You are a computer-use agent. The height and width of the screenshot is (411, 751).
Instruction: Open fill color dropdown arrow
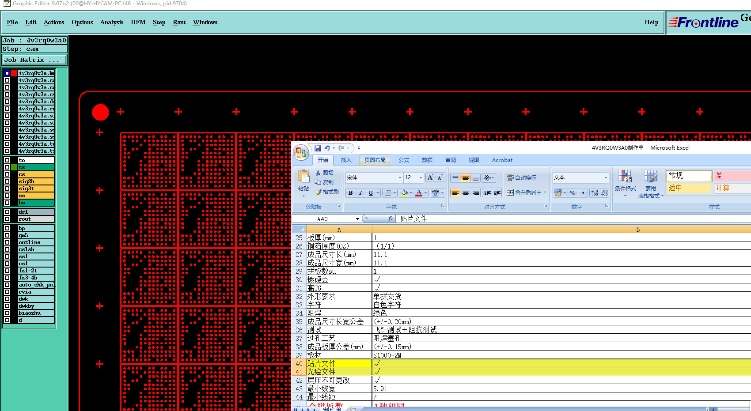pos(411,193)
